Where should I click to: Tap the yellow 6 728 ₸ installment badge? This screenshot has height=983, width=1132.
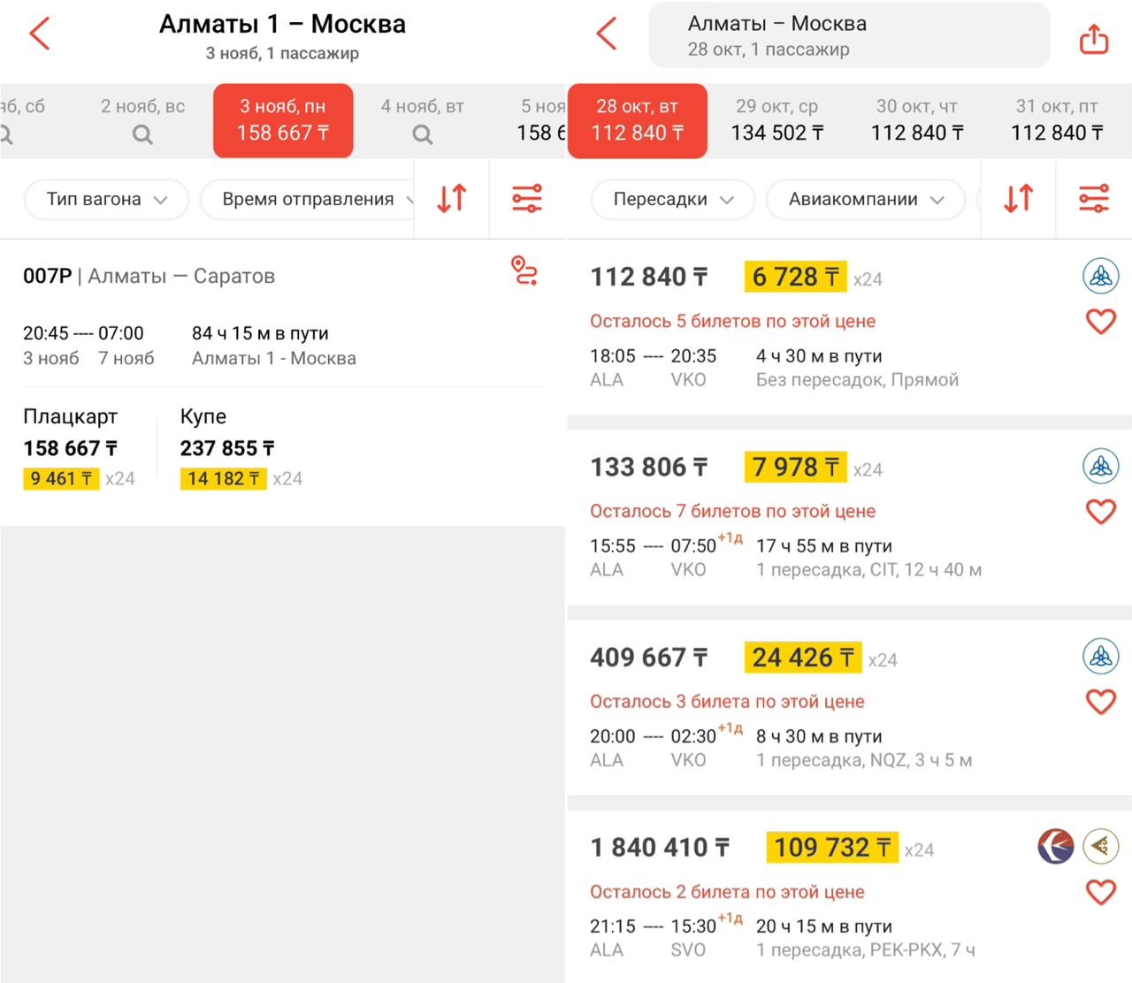(795, 278)
